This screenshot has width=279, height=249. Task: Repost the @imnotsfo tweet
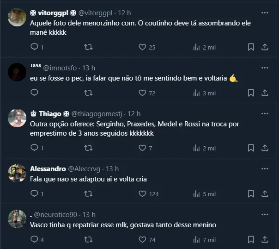(88, 93)
